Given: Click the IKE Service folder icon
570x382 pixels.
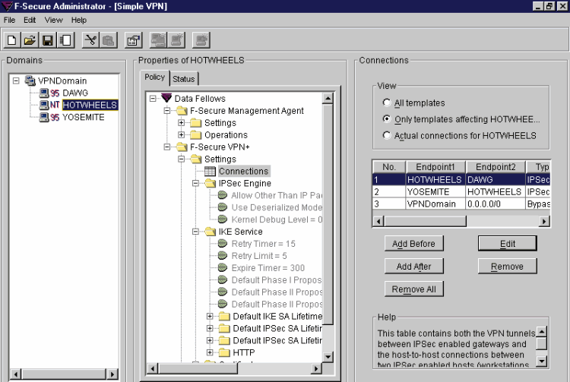Looking at the screenshot, I should (210, 232).
